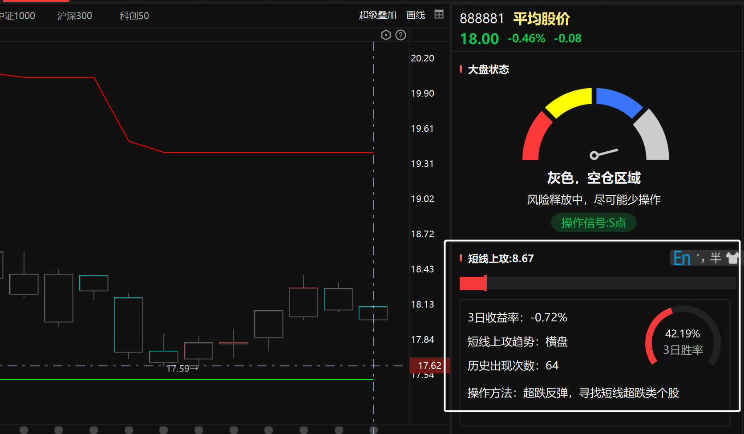744x434 pixels.
Task: Open the 超级叠加 overlay option
Action: (x=377, y=15)
